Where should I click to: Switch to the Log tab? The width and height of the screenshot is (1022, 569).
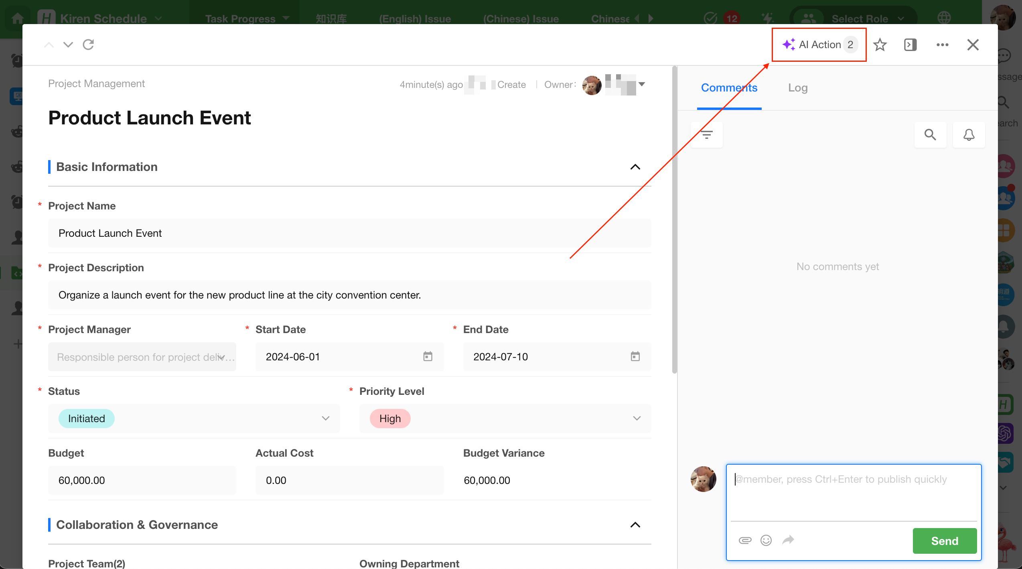[x=797, y=88]
